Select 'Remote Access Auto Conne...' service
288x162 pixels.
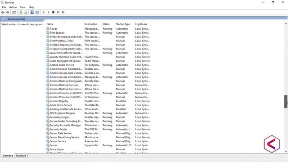click(66, 73)
